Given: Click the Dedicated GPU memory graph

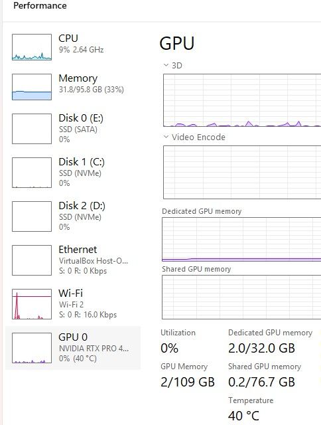Looking at the screenshot, I should point(241,239).
